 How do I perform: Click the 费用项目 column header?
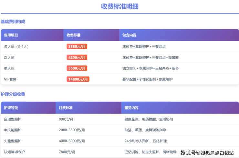click(11, 35)
